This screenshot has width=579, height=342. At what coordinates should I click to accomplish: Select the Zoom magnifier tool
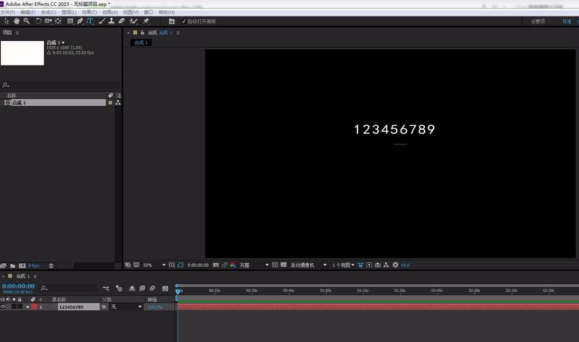tap(27, 21)
